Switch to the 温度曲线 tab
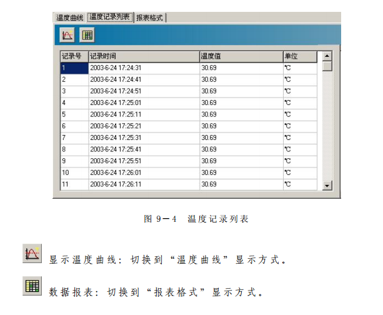Screen dimensions: 383x315 tap(69, 17)
